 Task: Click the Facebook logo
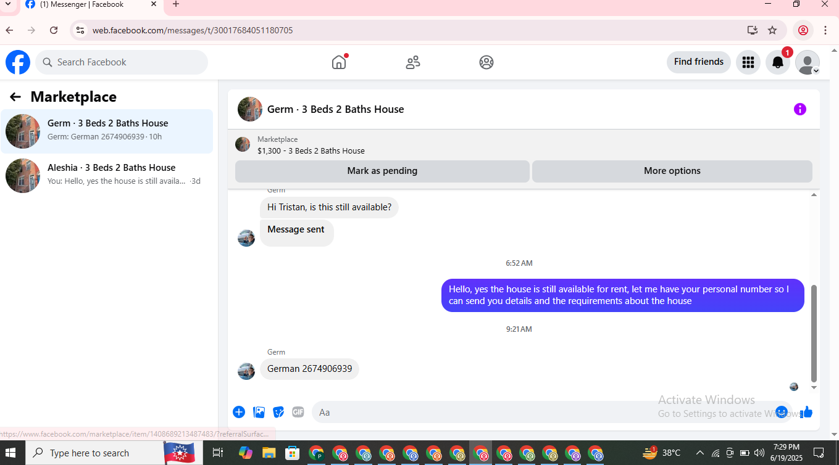point(18,62)
